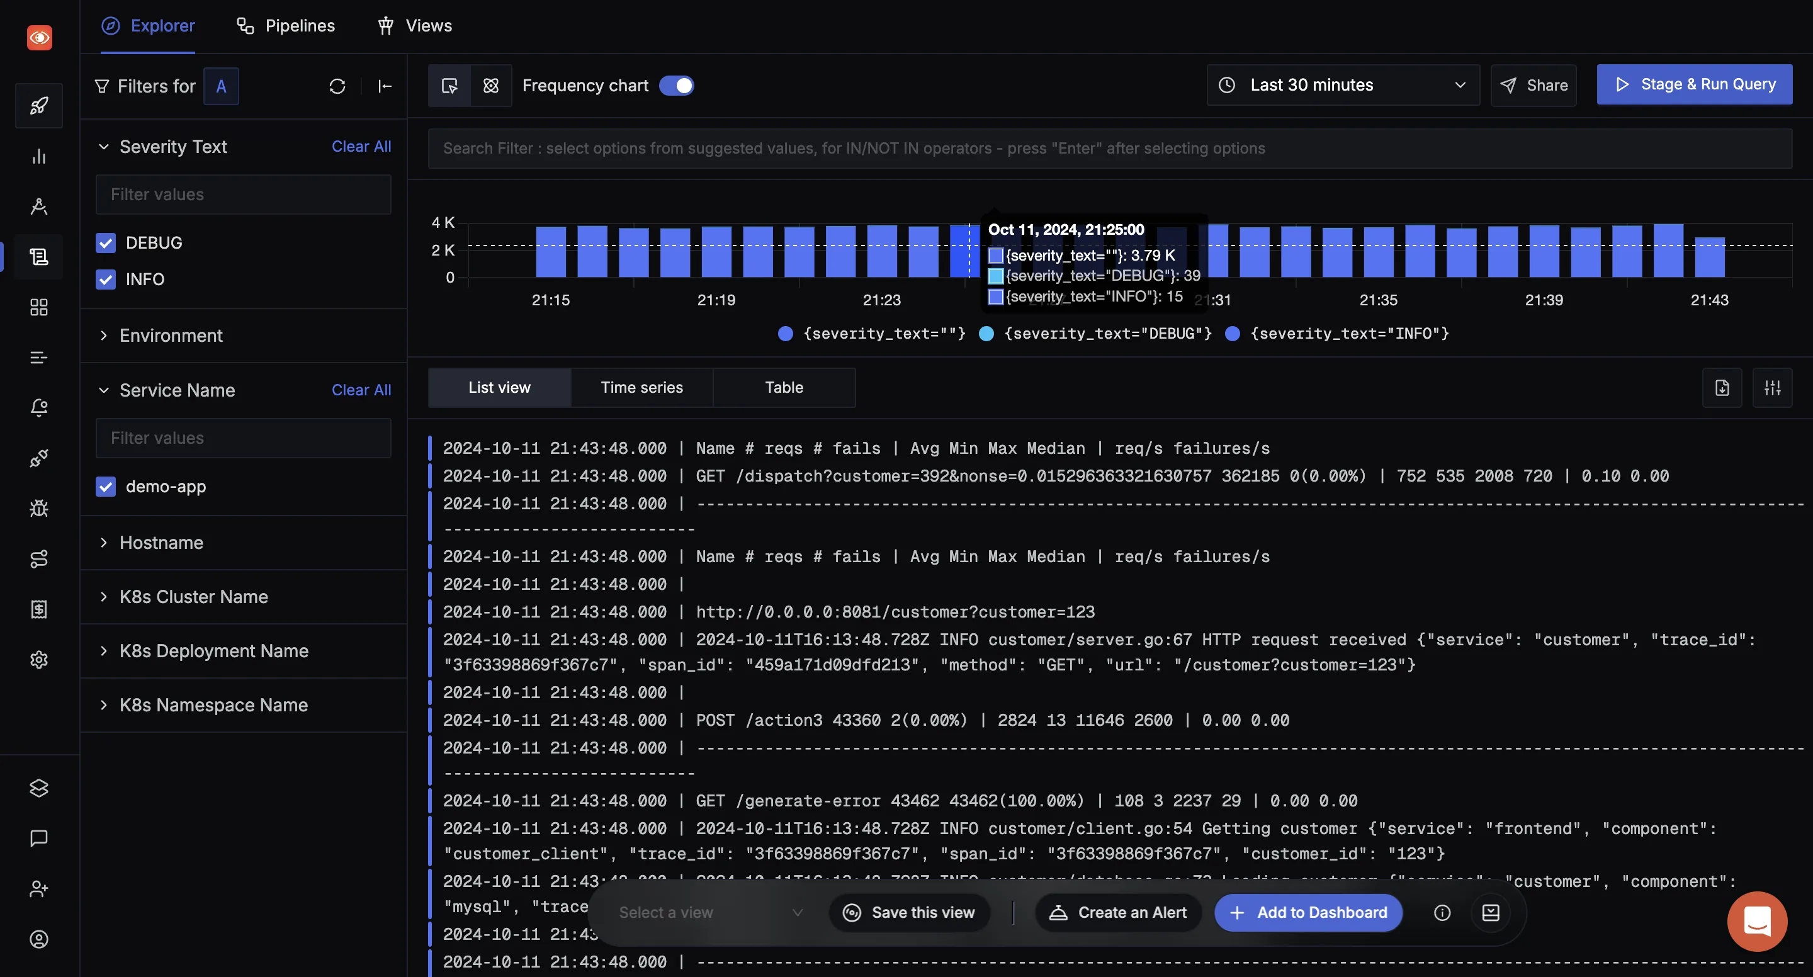Open the Last 30 minutes dropdown
The width and height of the screenshot is (1813, 977).
pos(1343,85)
